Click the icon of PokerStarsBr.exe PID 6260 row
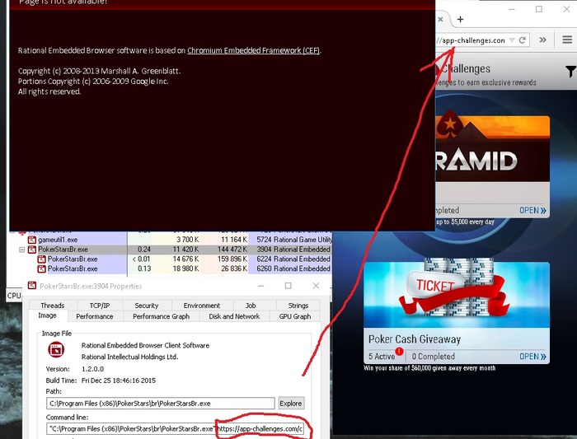 41,269
